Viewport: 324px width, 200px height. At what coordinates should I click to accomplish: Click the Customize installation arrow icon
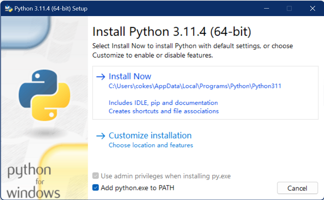coord(101,136)
